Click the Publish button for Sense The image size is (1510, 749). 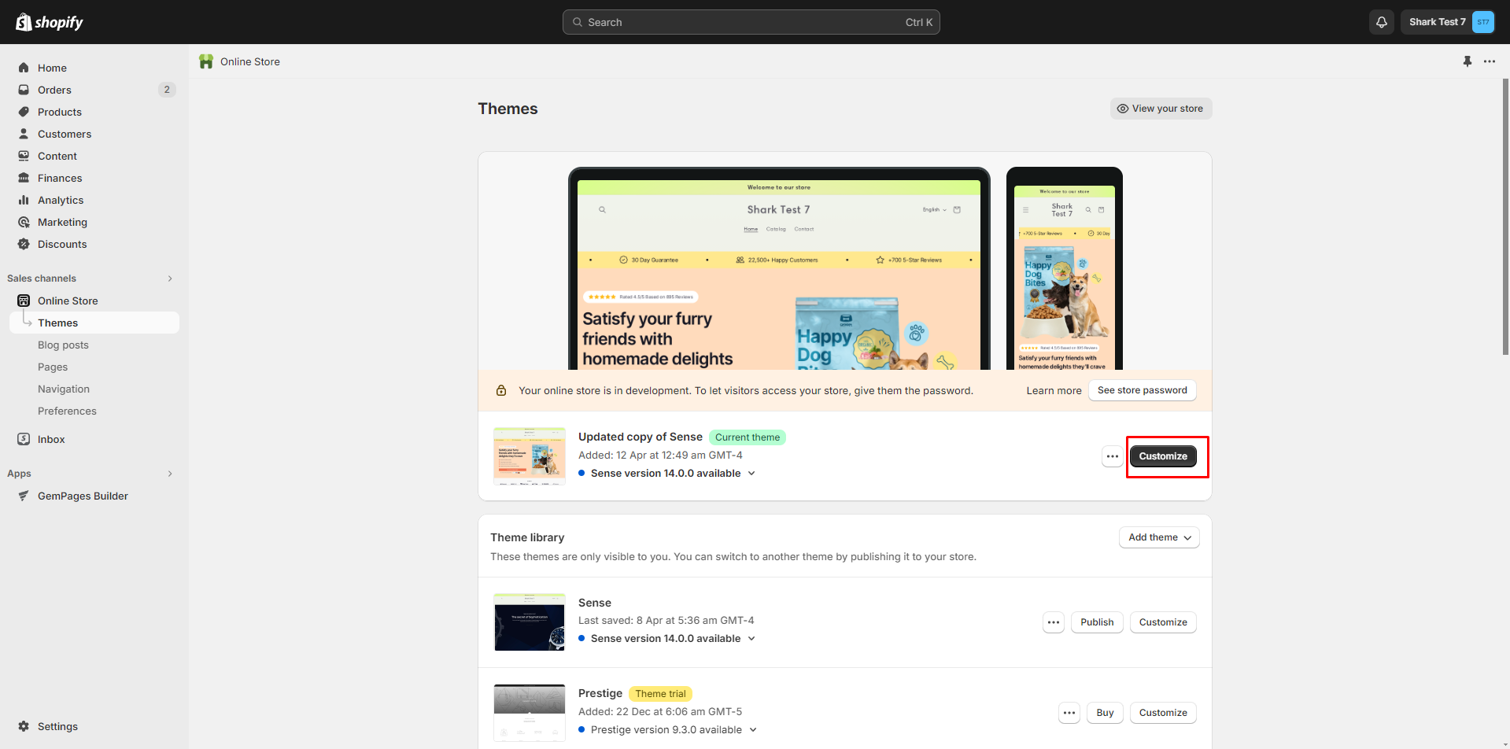1096,622
